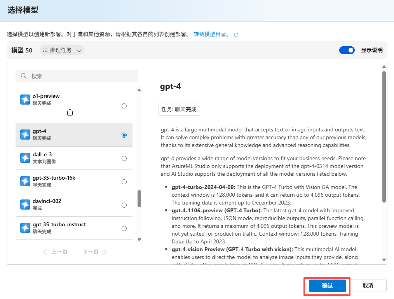Click the search magnifier icon
Image resolution: width=394 pixels, height=299 pixels.
(x=23, y=76)
